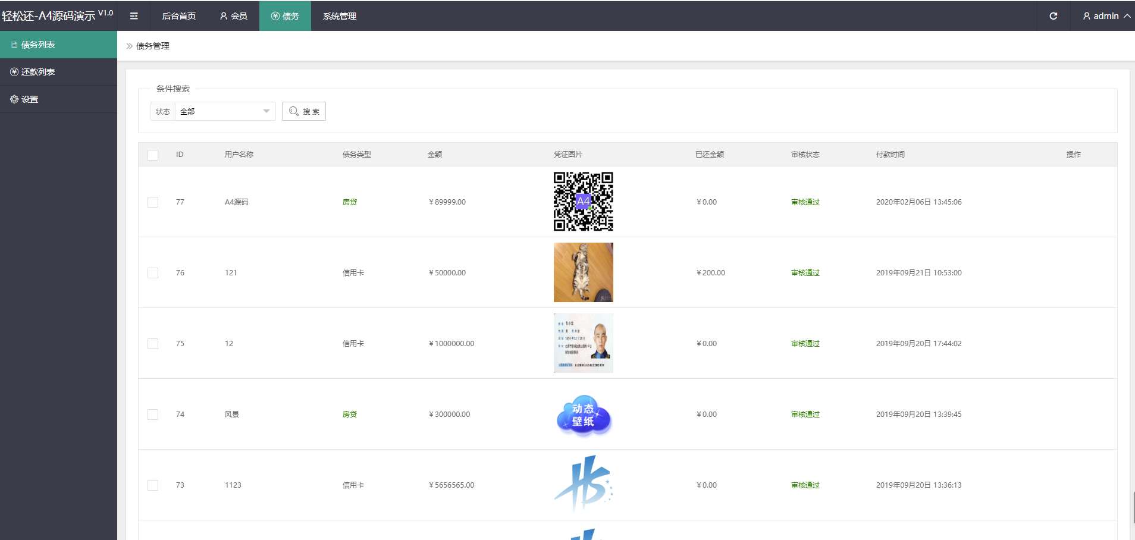Screen dimensions: 1135x540
Task: Open the 系统管理 menu
Action: point(339,16)
